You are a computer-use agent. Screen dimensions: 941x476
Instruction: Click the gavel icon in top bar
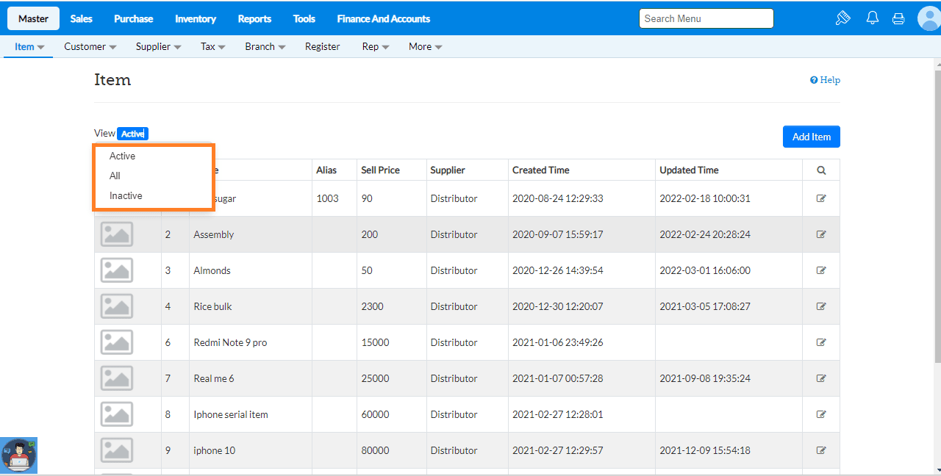tap(843, 18)
